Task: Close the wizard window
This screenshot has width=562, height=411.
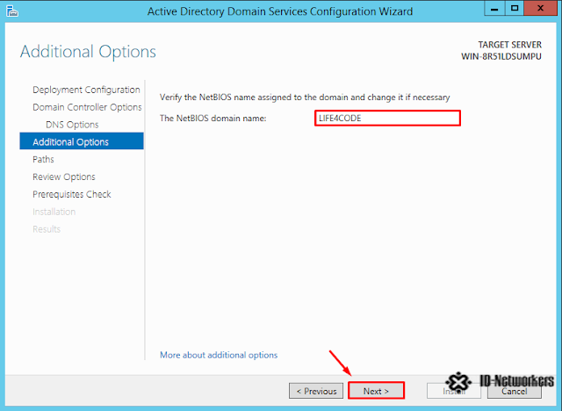Action: point(541,8)
